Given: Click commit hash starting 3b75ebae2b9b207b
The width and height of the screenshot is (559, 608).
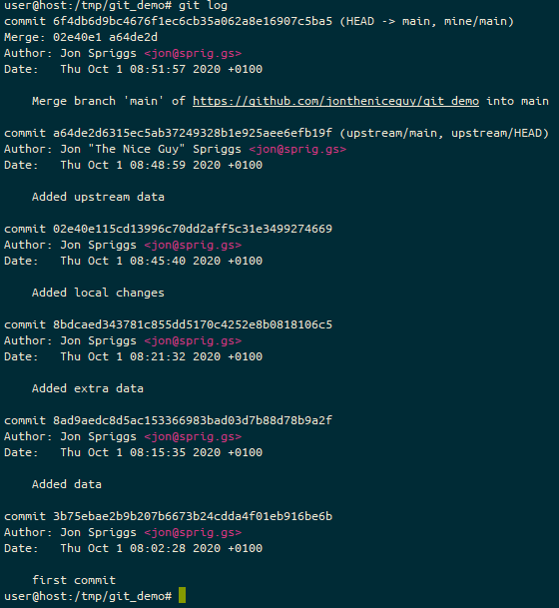Looking at the screenshot, I should coord(193,516).
